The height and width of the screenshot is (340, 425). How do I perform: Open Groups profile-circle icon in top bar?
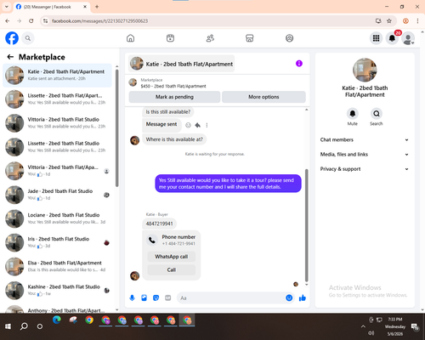click(x=289, y=38)
